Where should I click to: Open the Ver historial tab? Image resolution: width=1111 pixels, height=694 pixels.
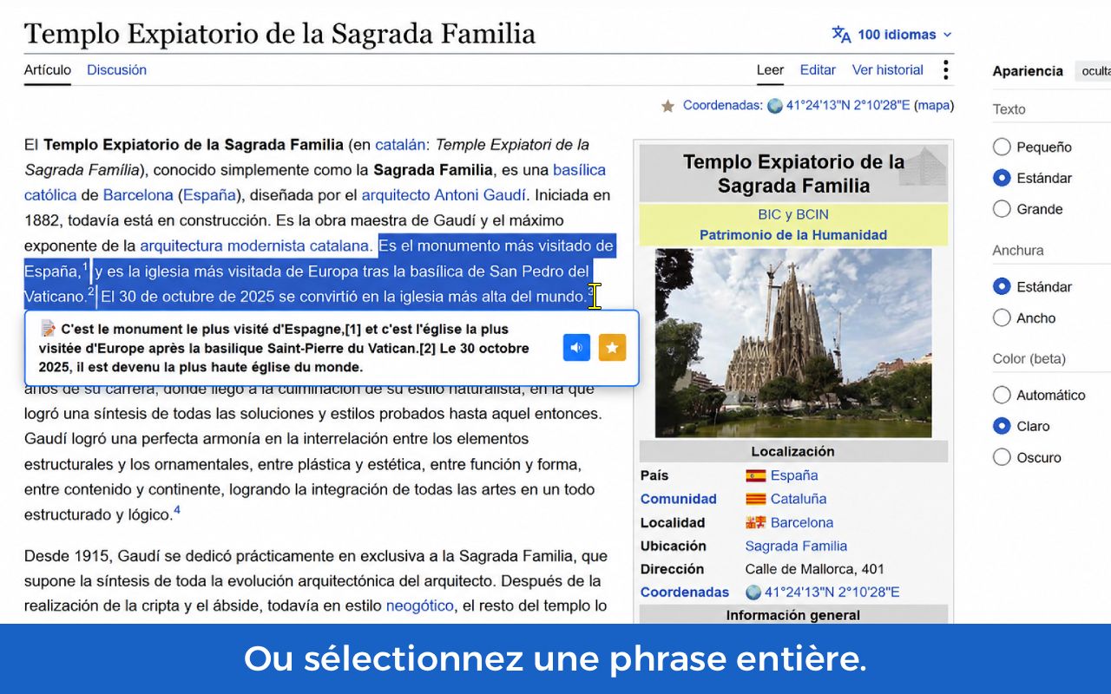tap(888, 70)
